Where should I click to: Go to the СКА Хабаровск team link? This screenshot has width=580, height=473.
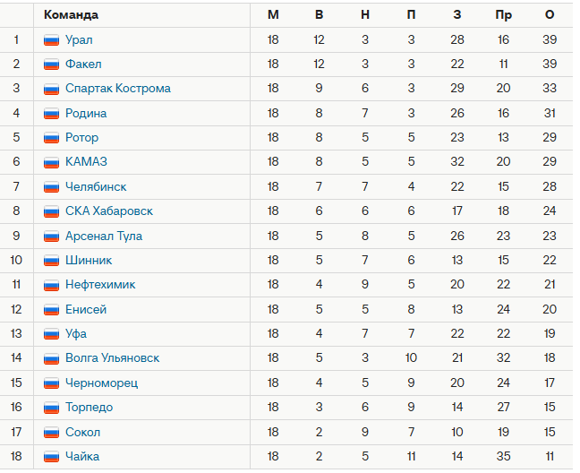pyautogui.click(x=108, y=211)
